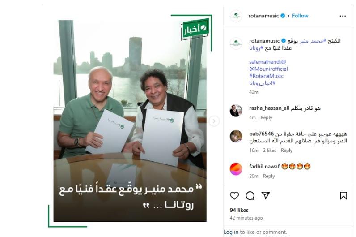Screen dimensions: 356x237
Task: Open salemalhendi mention link
Action: coord(267,62)
